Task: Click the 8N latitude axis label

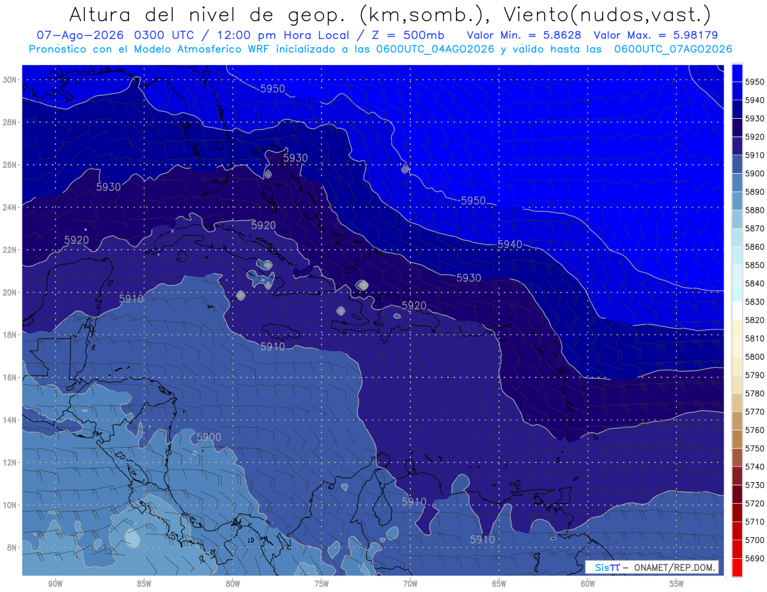Action: [13, 547]
